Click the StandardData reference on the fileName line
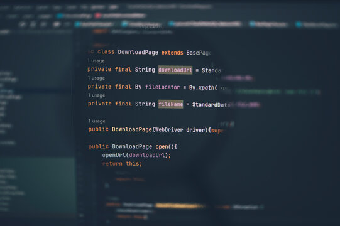The width and height of the screenshot is (340, 226). click(x=211, y=105)
